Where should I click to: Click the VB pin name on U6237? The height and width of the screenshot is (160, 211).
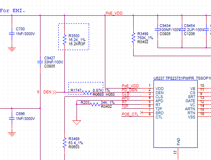(193, 89)
